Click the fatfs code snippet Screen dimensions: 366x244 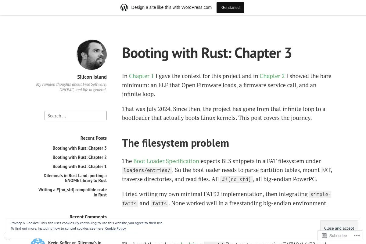160,203
